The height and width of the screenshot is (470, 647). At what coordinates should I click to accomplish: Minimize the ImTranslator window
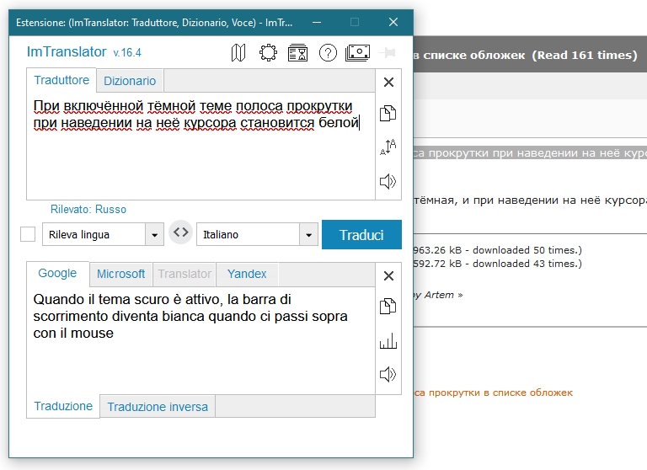pos(317,22)
